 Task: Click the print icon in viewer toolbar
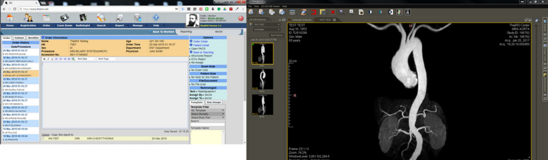coord(272,12)
